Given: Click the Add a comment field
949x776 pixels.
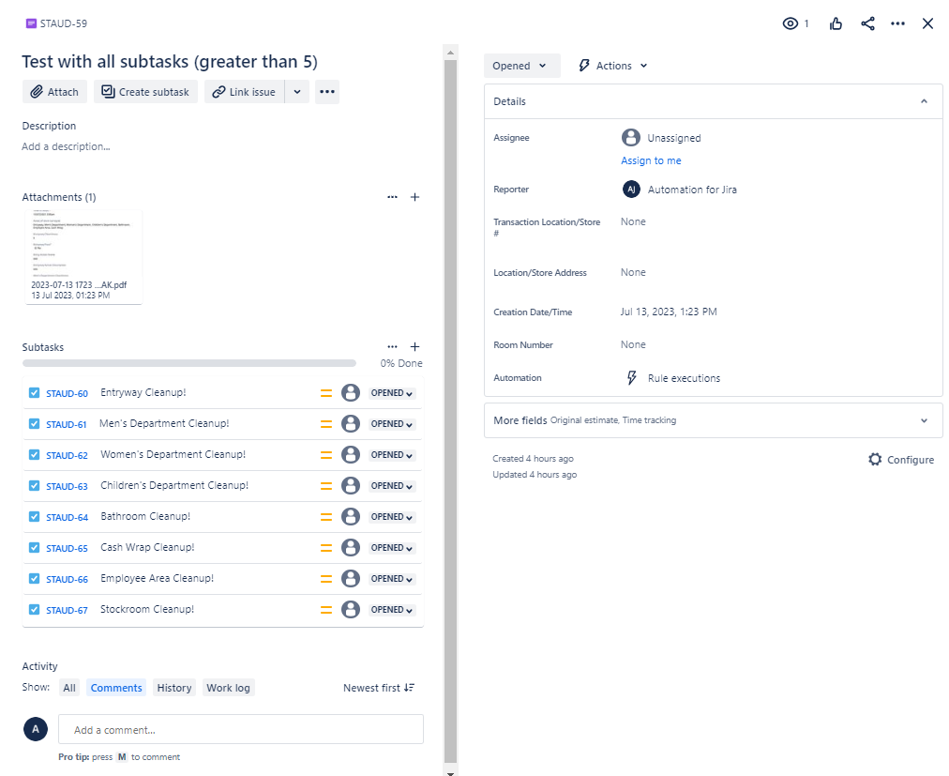Looking at the screenshot, I should tap(241, 729).
